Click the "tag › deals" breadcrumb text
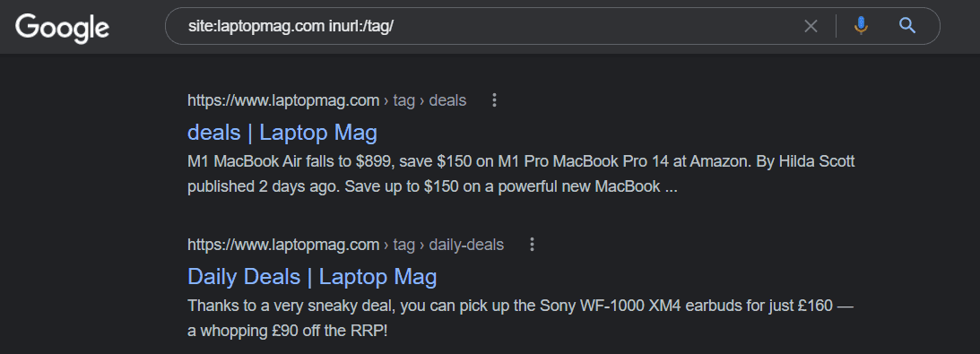This screenshot has height=354, width=980. (429, 99)
